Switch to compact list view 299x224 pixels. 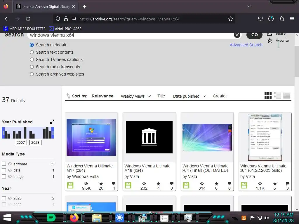(287, 95)
